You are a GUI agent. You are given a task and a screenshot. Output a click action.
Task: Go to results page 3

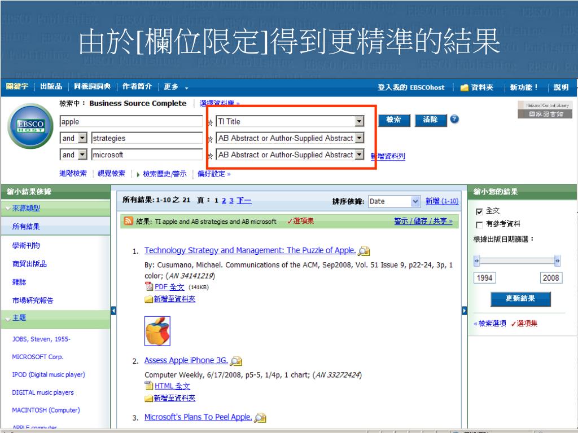231,201
